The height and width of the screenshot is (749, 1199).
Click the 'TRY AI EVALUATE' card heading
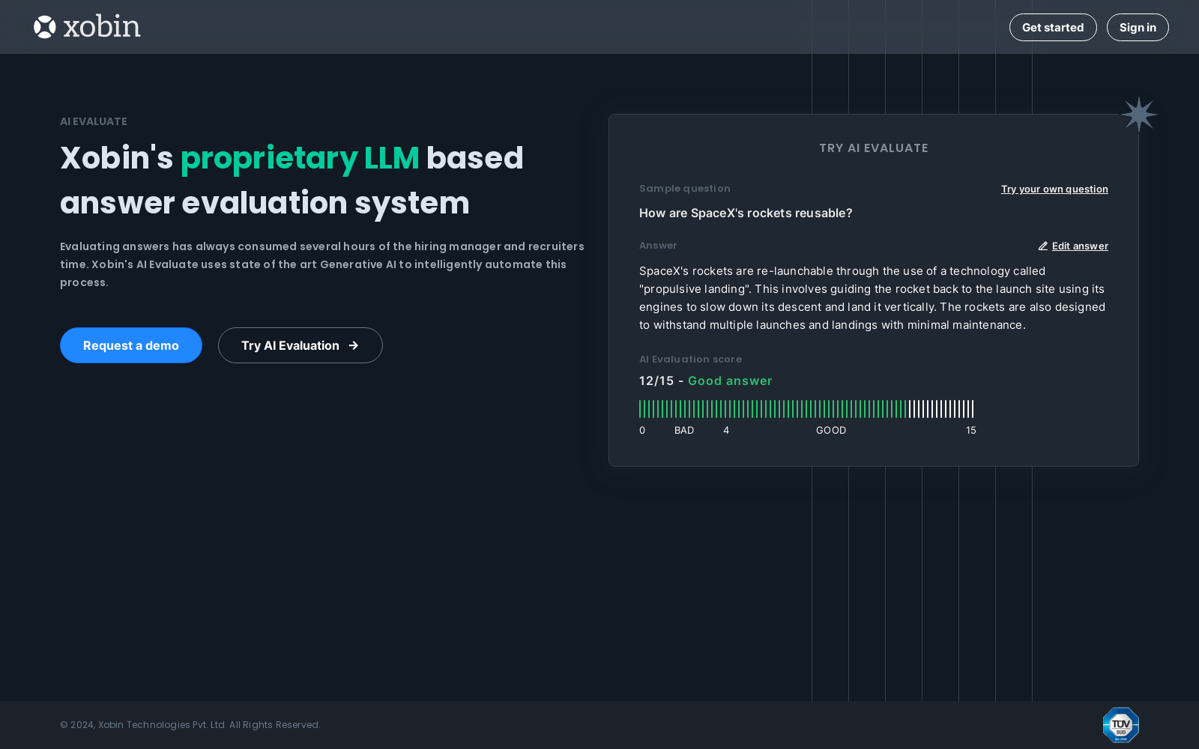(x=874, y=148)
